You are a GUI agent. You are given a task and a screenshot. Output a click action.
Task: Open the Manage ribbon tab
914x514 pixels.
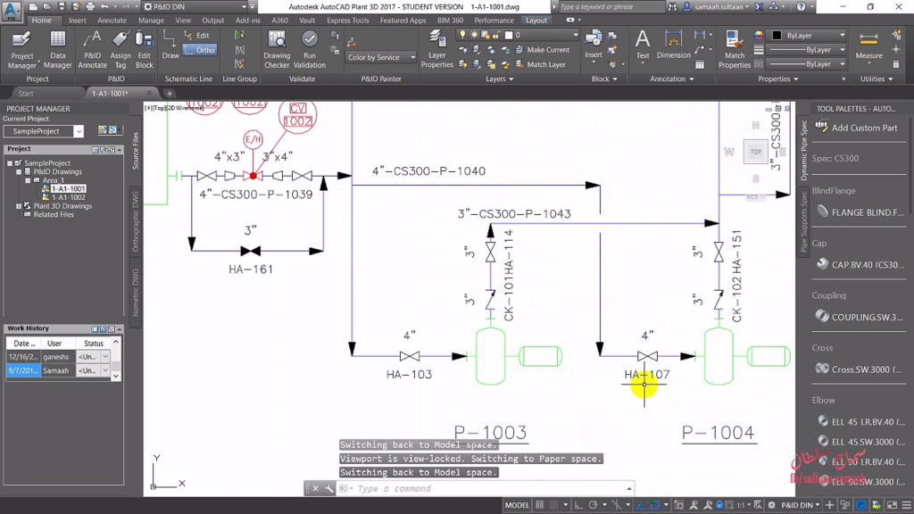(x=151, y=20)
